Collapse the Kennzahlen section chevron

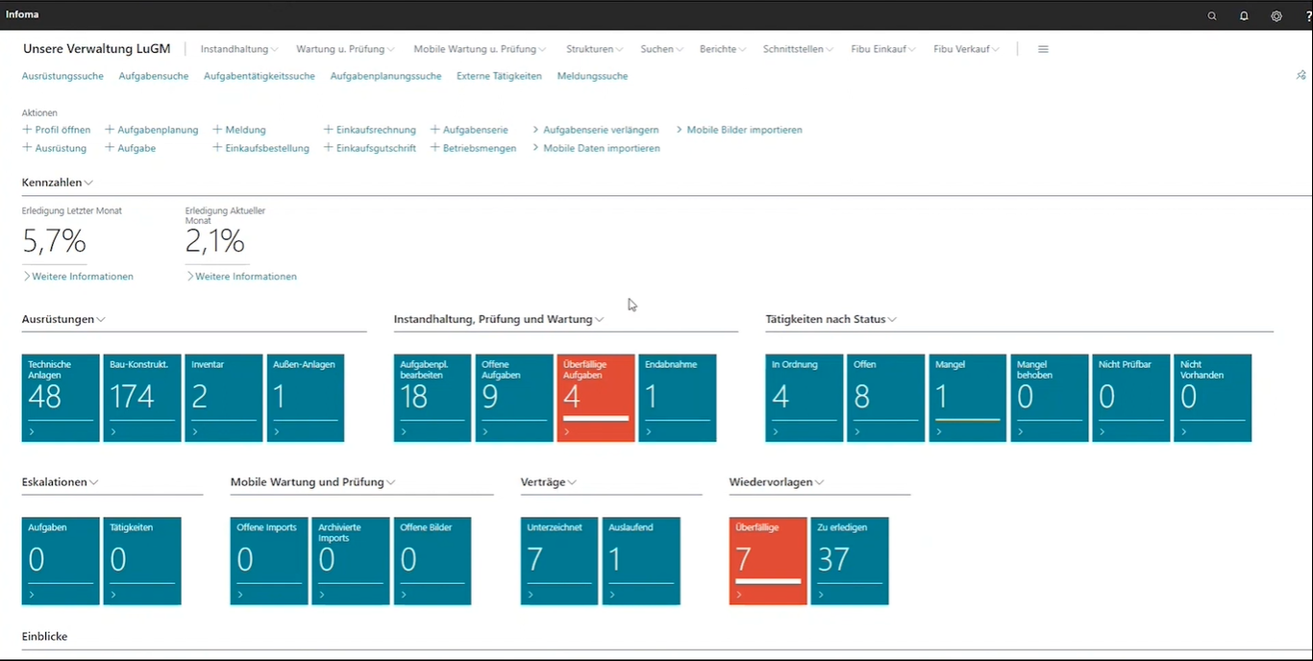(88, 183)
